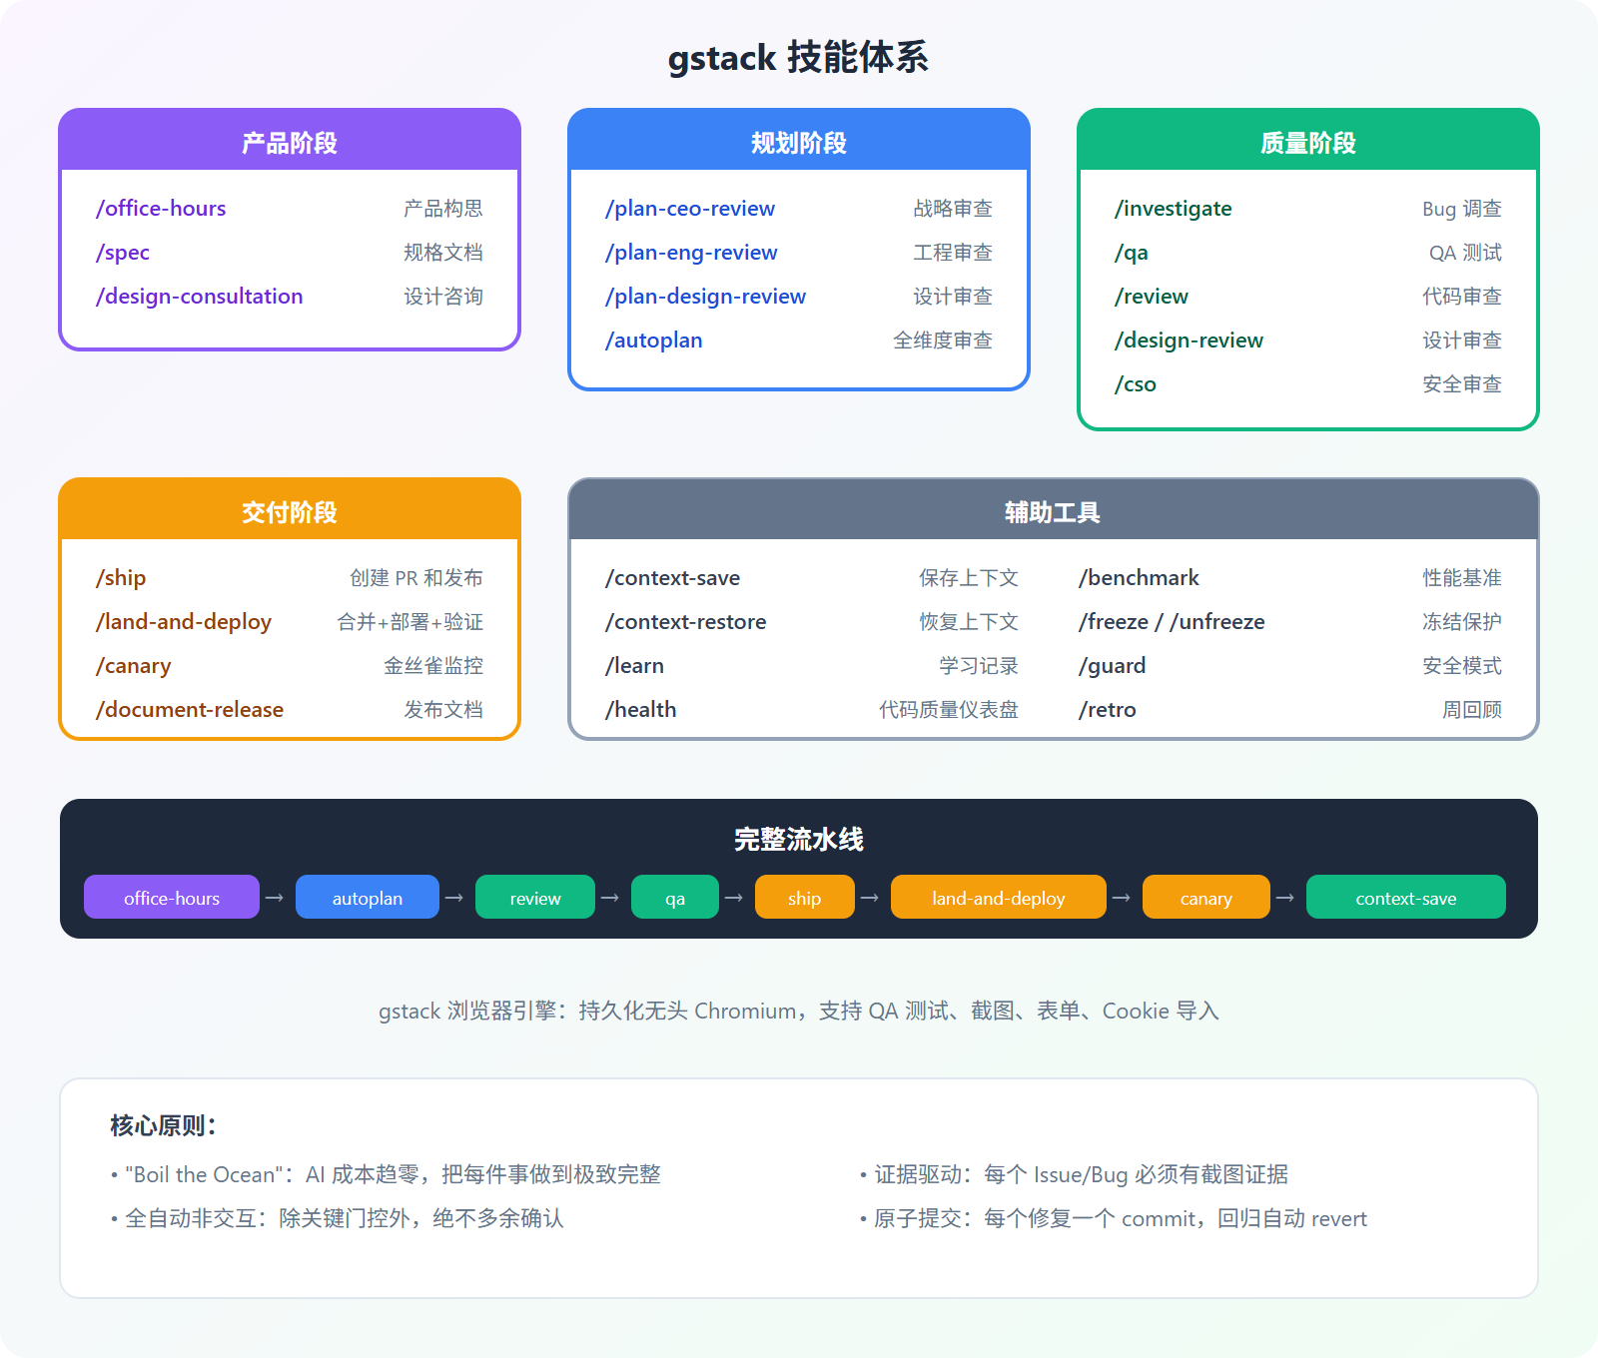Select the "冻结保护" description
1598x1363 pixels.
(1462, 621)
